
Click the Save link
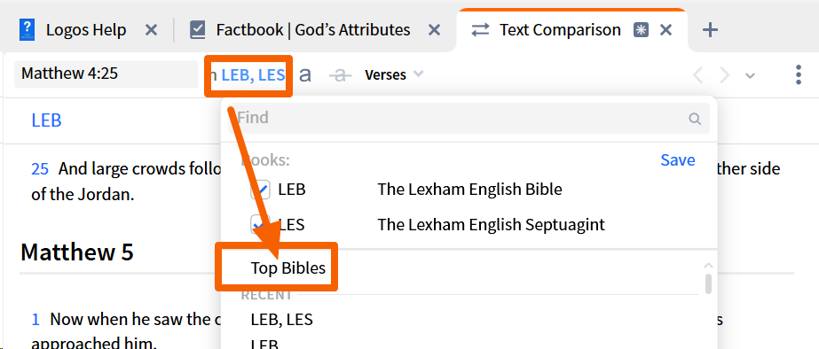(677, 159)
